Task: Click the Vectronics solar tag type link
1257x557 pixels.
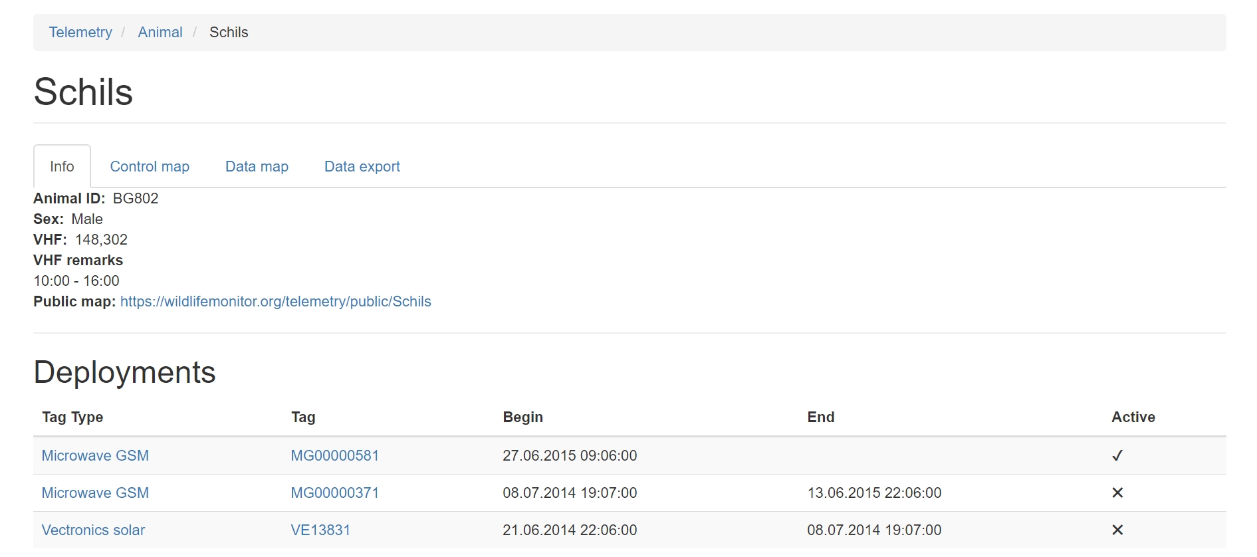Action: coord(93,530)
